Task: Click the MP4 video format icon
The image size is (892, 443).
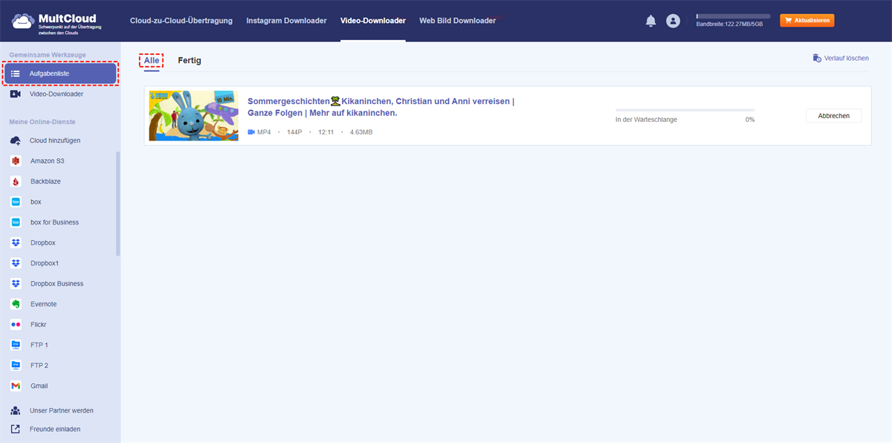Action: coord(251,132)
